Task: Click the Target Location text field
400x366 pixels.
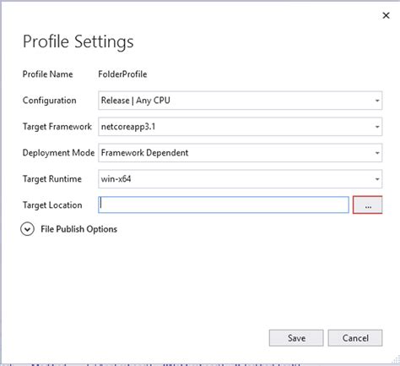Action: click(x=224, y=205)
